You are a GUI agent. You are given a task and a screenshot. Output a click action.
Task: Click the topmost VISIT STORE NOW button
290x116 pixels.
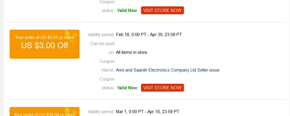162,10
